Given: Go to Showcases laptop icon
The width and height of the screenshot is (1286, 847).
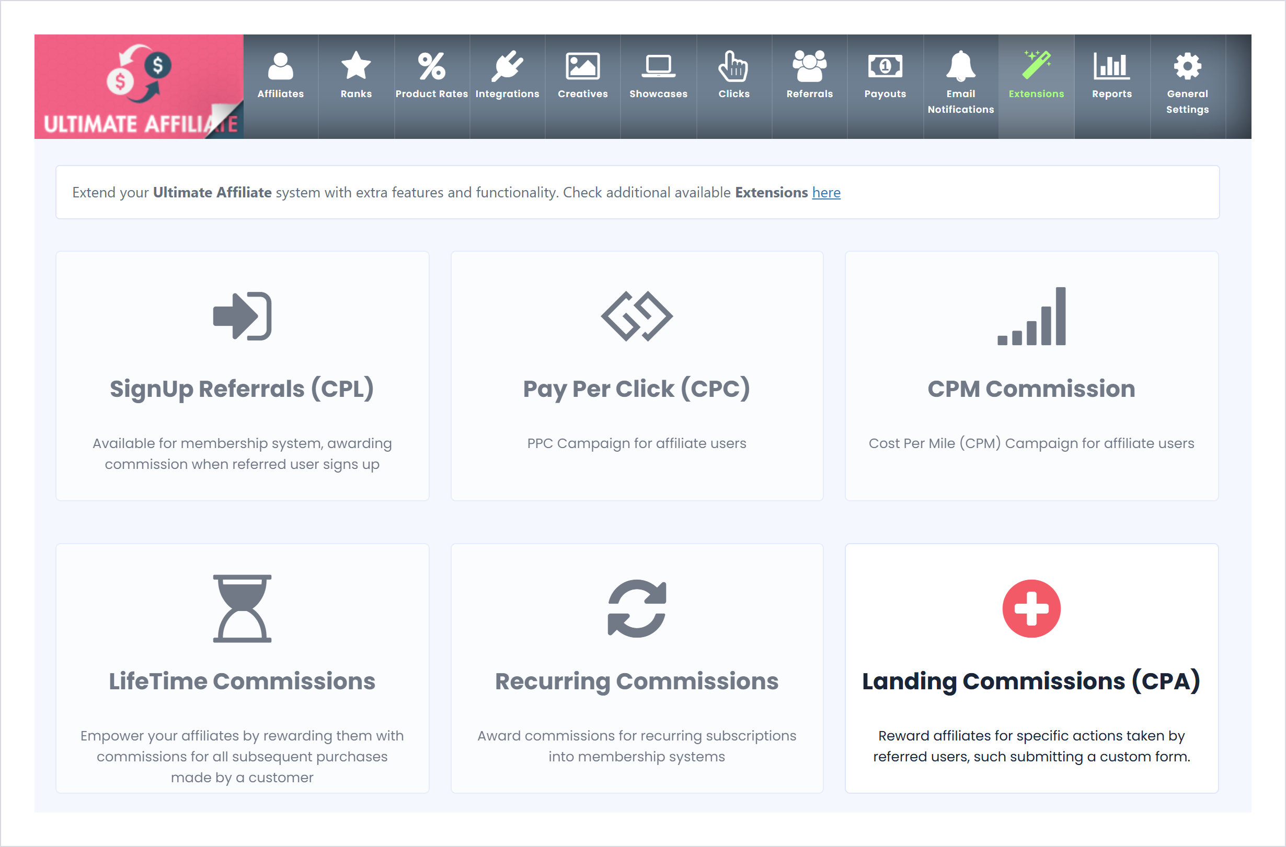Looking at the screenshot, I should click(658, 66).
